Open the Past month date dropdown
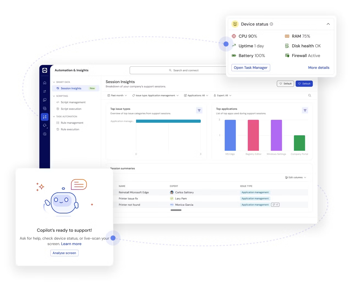 [117, 96]
